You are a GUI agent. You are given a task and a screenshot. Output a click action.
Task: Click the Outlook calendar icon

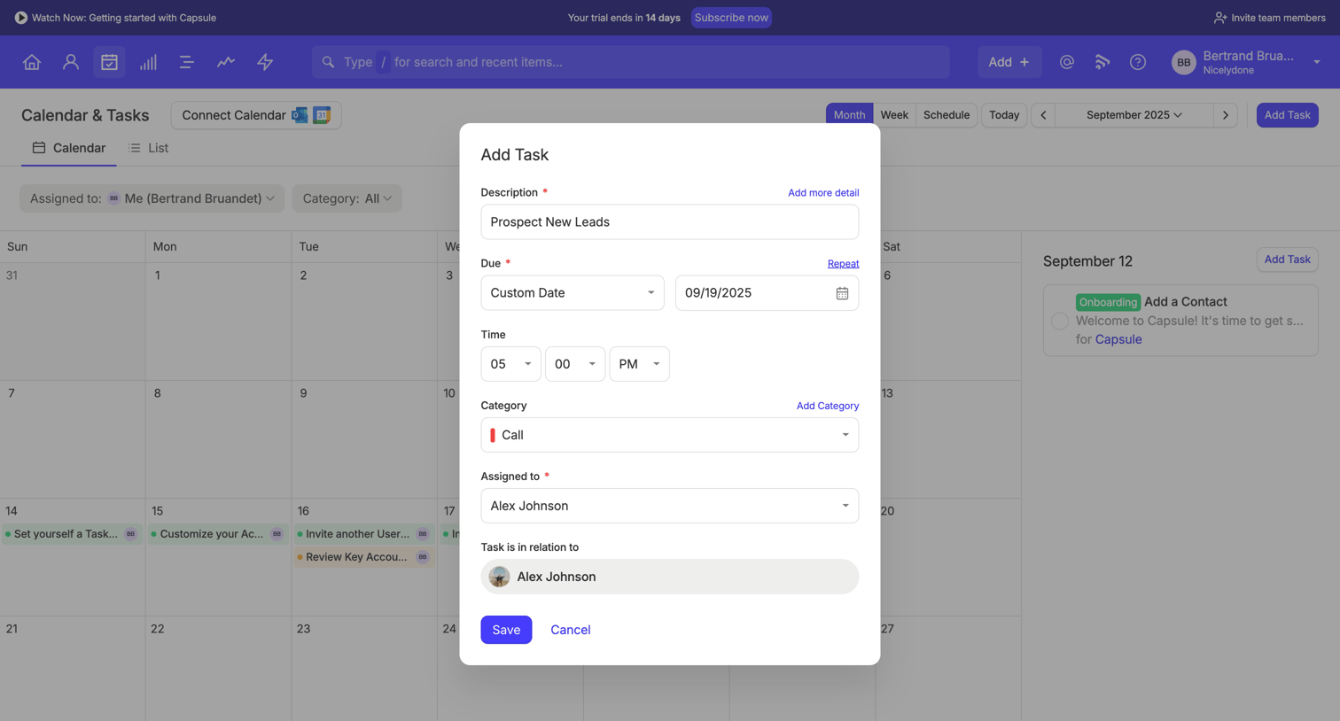click(300, 115)
